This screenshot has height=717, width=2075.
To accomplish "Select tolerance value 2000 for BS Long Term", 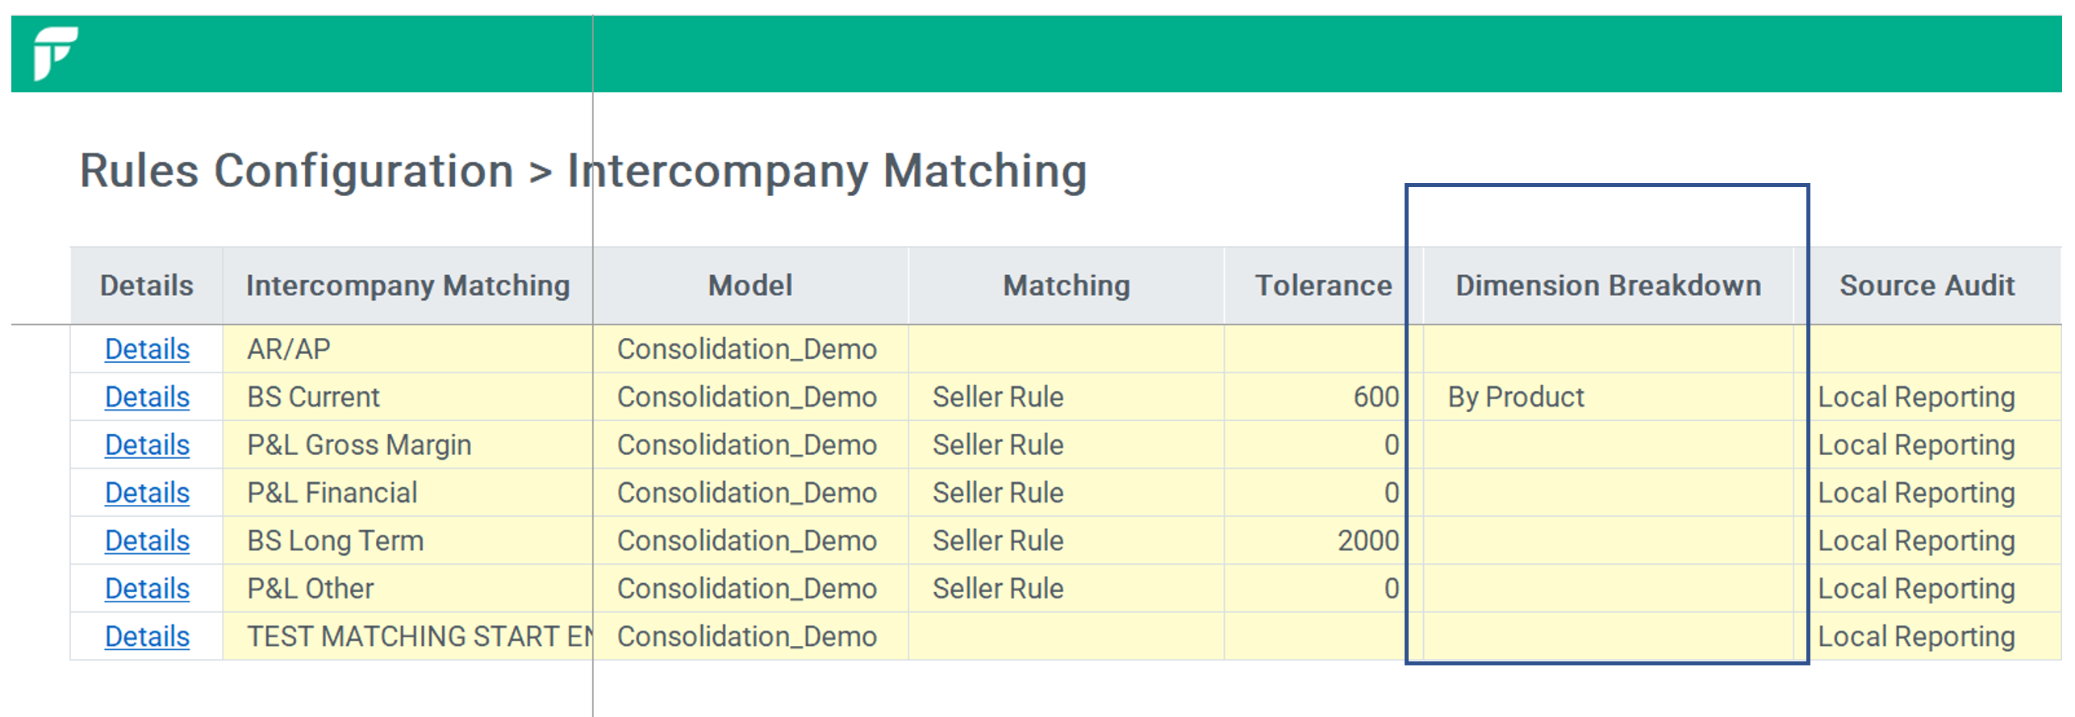I will (x=1323, y=540).
